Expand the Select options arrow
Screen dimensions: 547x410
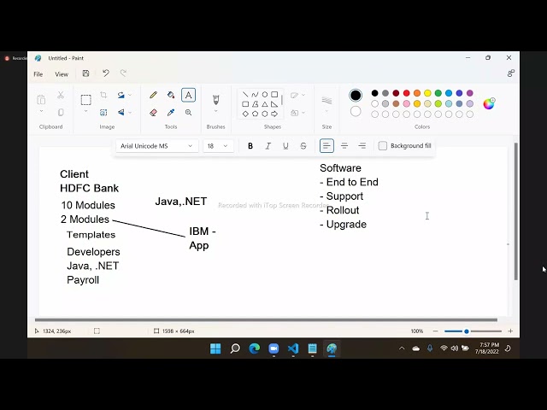85,112
